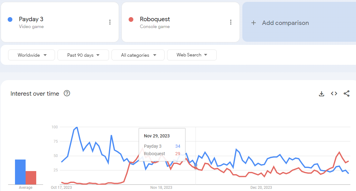
Task: Open the Payday 3 term options menu
Action: pyautogui.click(x=110, y=22)
